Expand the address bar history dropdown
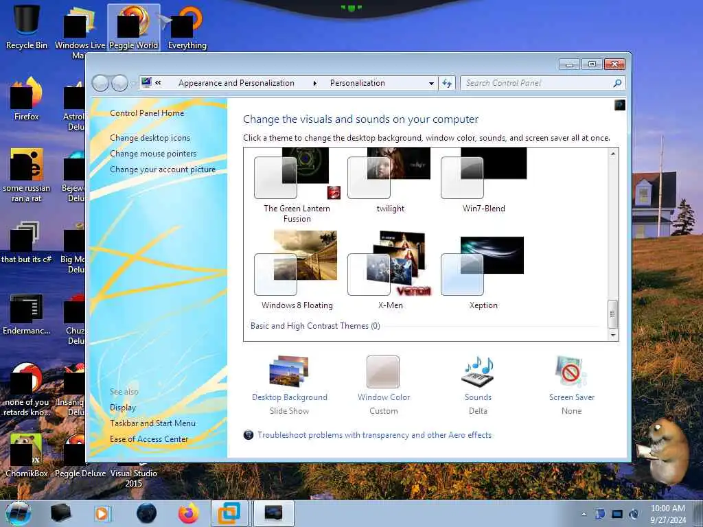 [431, 83]
